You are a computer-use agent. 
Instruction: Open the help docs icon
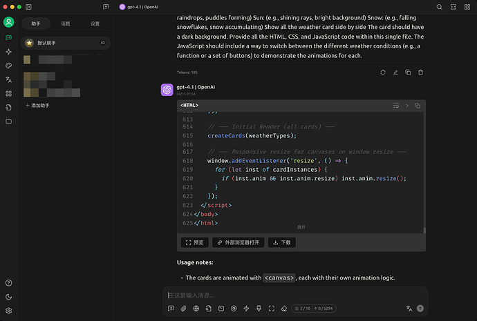[8, 283]
